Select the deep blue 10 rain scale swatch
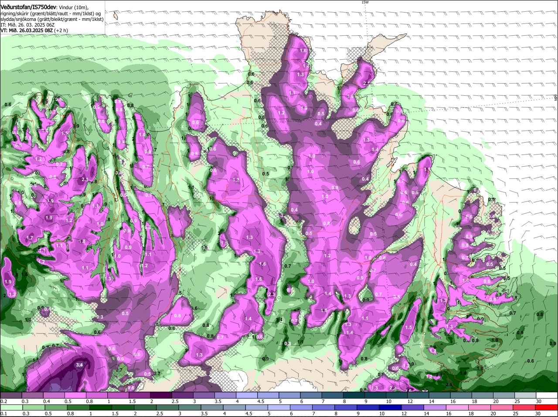This screenshot has width=558, height=417. [x=390, y=407]
